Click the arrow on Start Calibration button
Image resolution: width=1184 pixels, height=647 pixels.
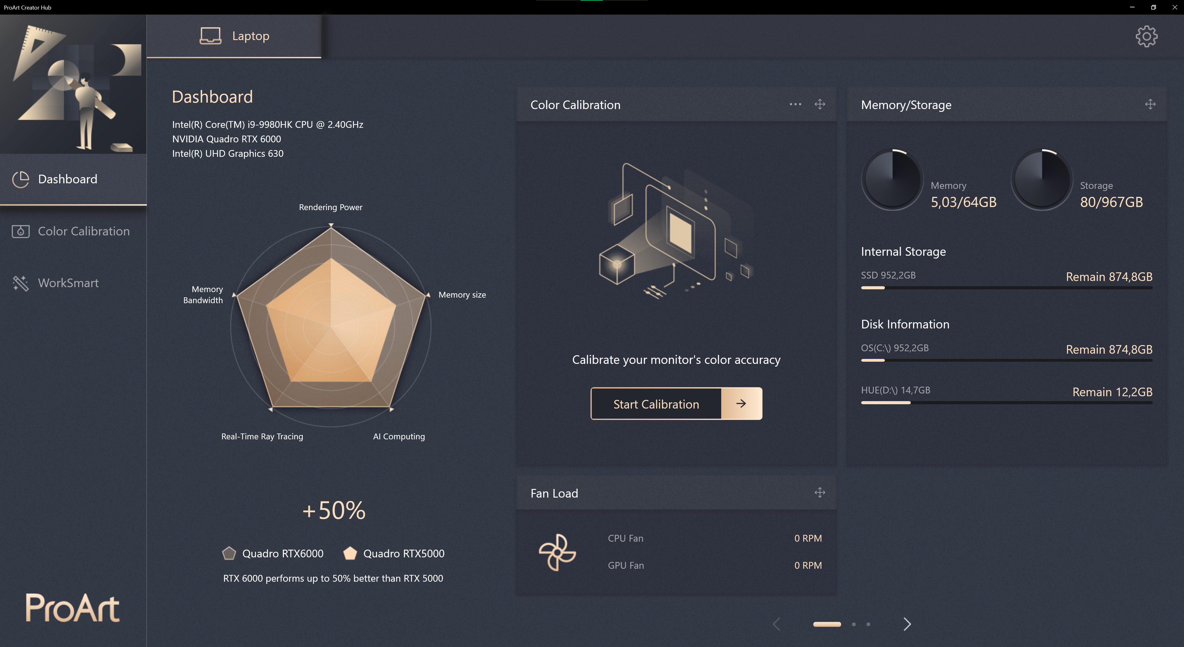(x=741, y=404)
